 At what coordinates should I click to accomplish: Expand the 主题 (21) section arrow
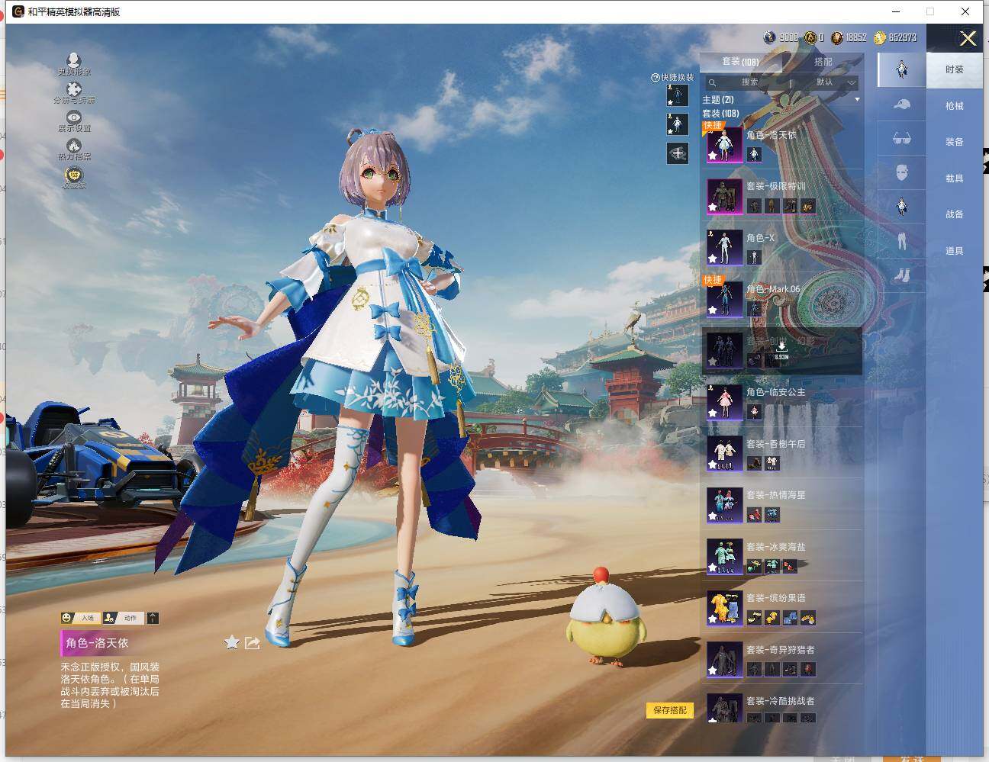857,100
